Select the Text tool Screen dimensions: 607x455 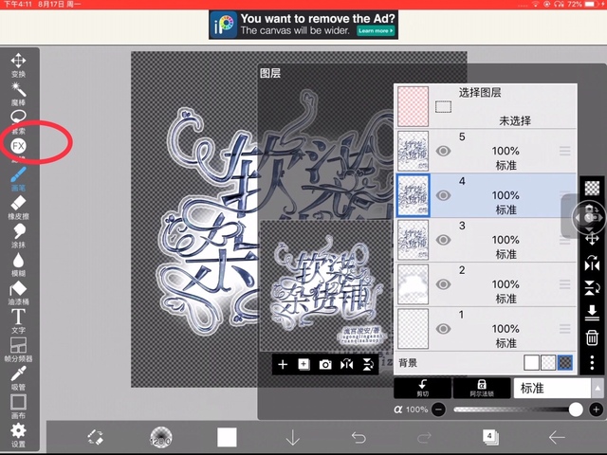[18, 317]
